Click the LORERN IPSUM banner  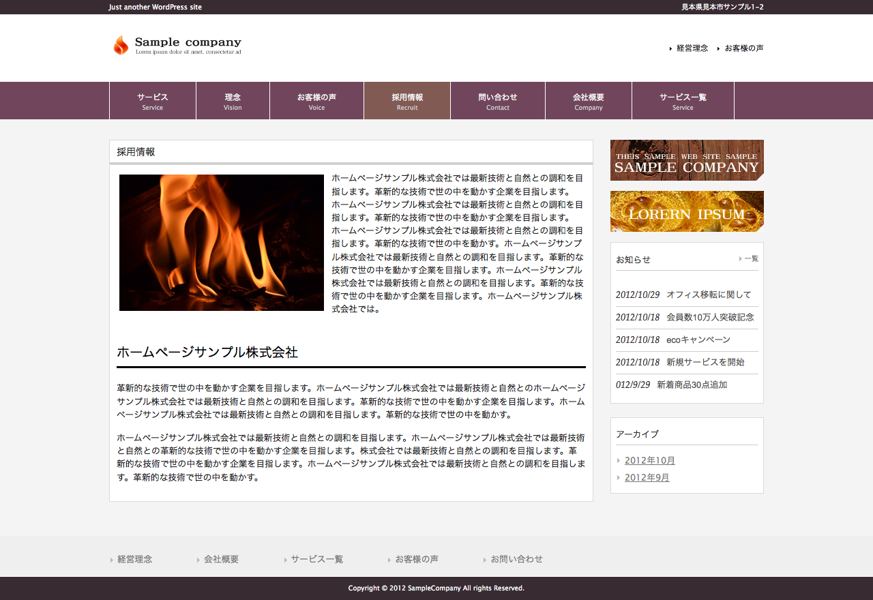[687, 211]
